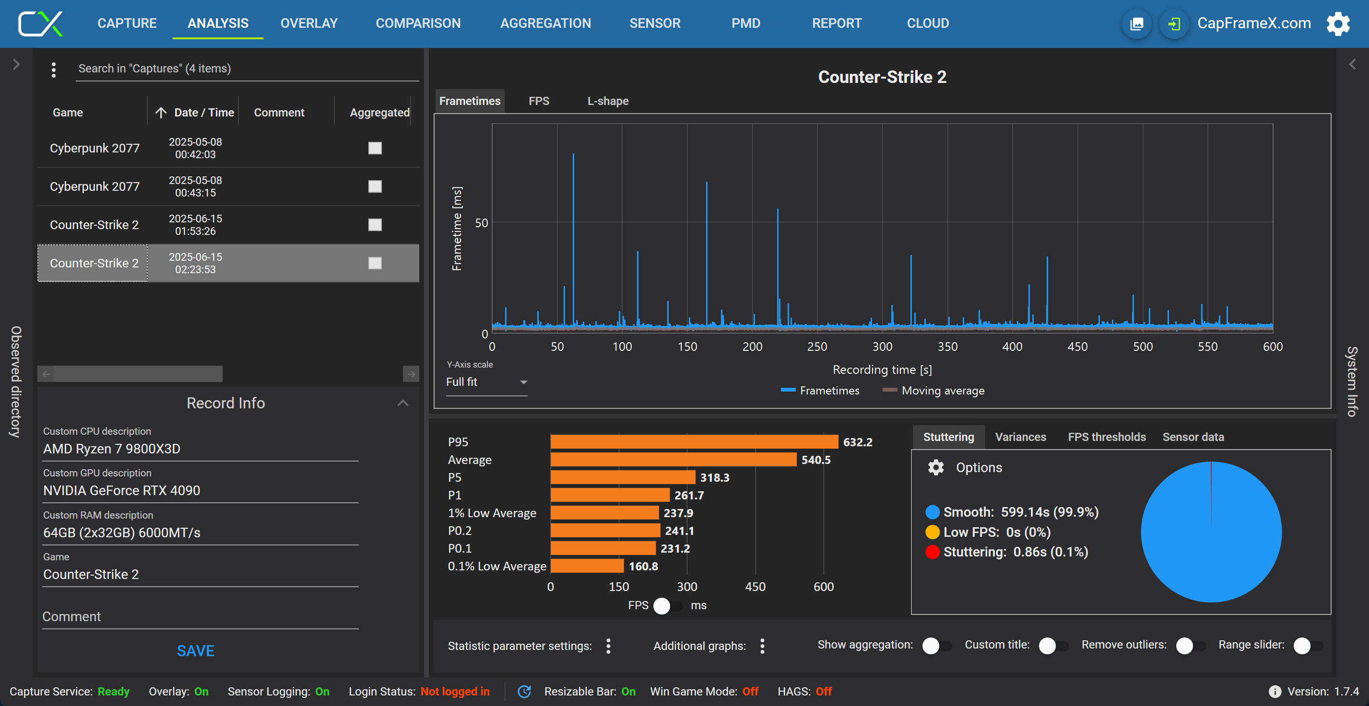Toggle Aggregated checkbox for Counter-Strike 2 01:53:26

point(375,224)
